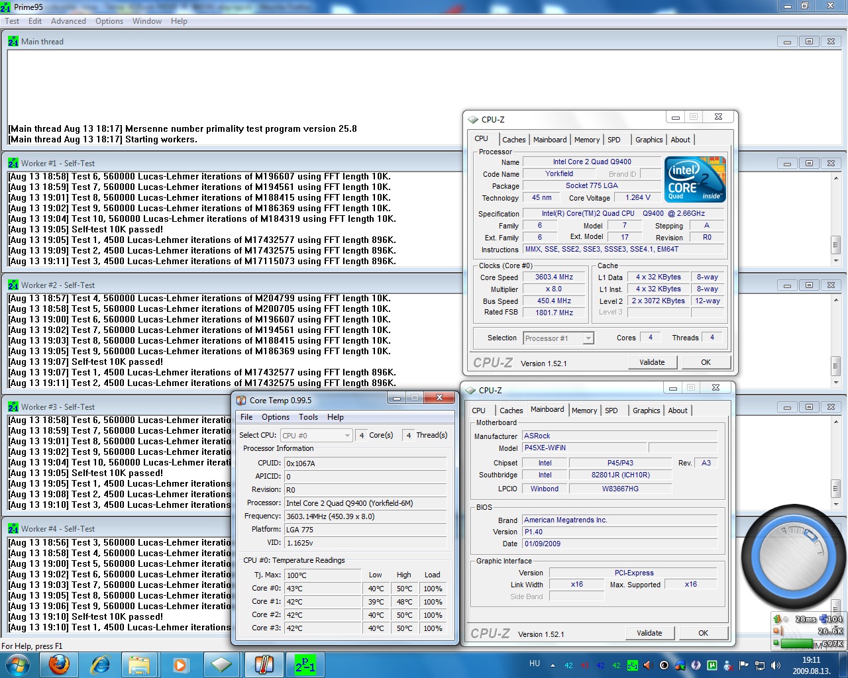The width and height of the screenshot is (848, 678).
Task: Click the red 43 temperature tray icon
Action: pyautogui.click(x=584, y=665)
